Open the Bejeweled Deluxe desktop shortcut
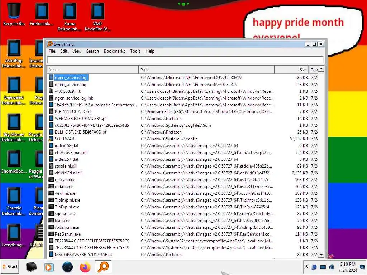367x275 pixels. click(14, 91)
